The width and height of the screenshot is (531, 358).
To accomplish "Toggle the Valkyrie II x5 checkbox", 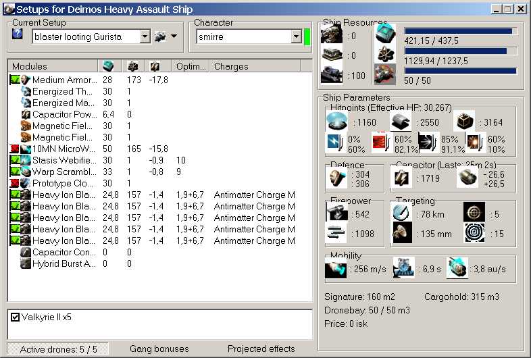I will point(16,317).
